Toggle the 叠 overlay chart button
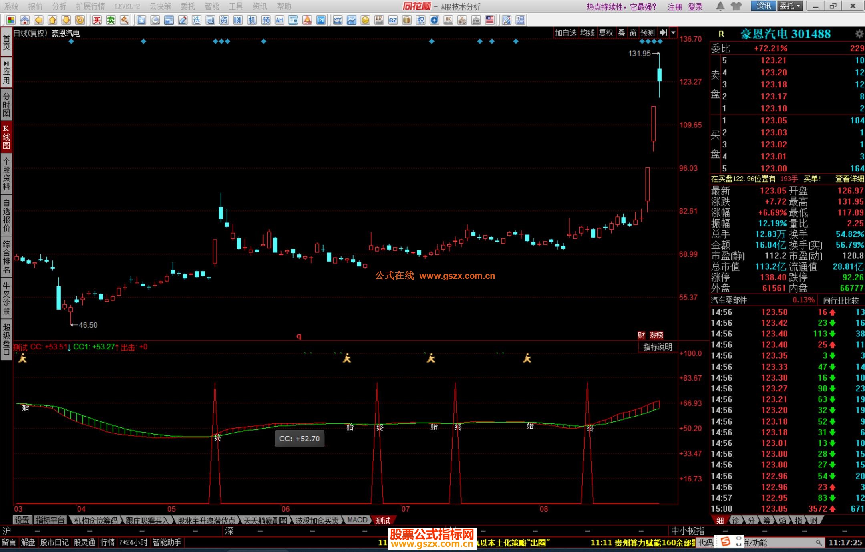865x552 pixels. [x=622, y=33]
